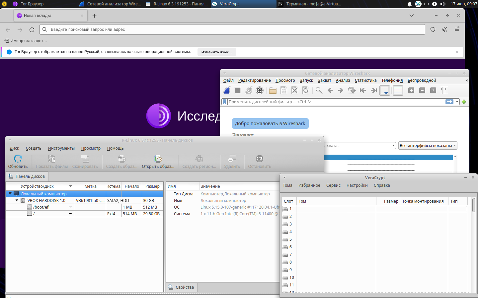Open the Wireshark display filter history dropdown
This screenshot has width=478, height=298.
tap(457, 102)
